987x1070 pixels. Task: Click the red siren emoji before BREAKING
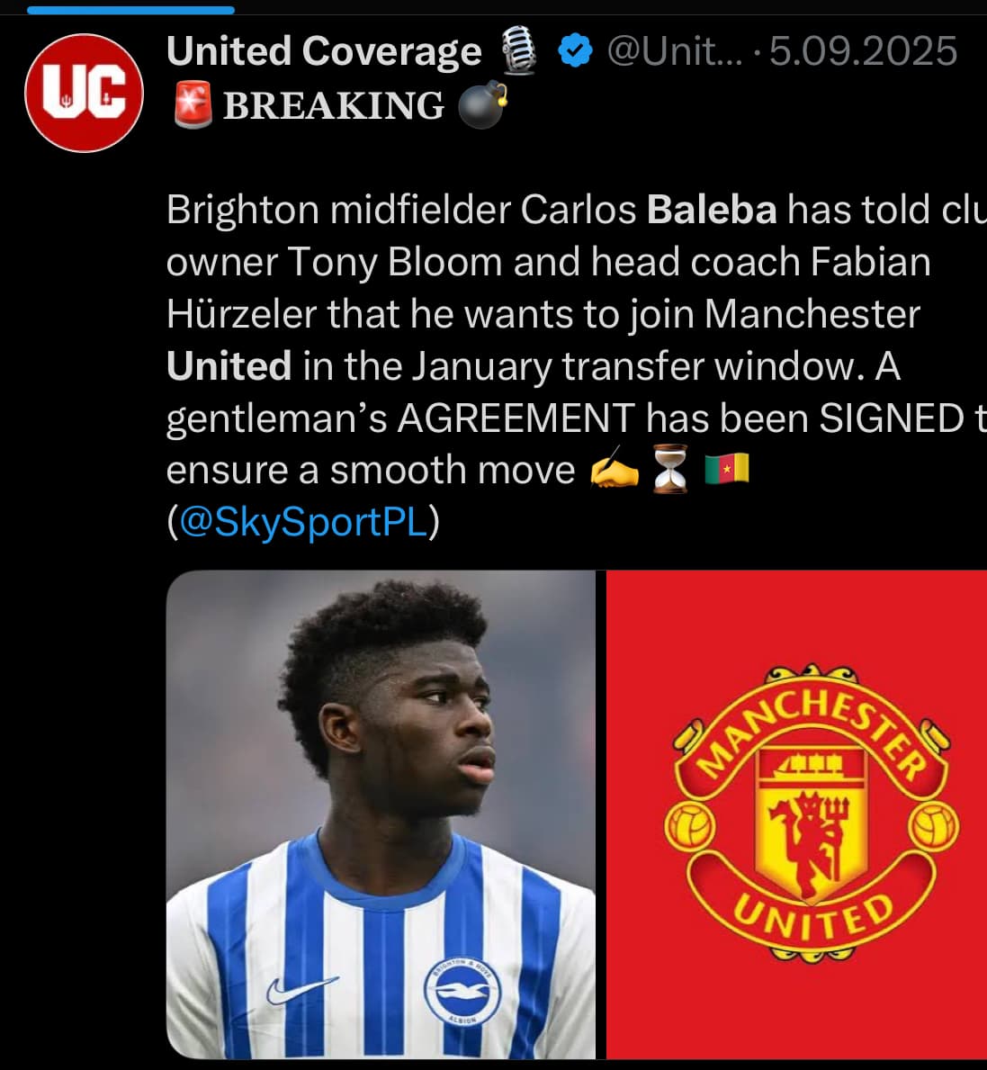193,105
